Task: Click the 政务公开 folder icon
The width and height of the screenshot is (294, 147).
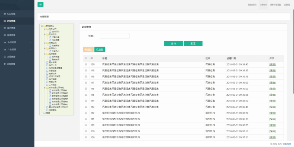Action: tap(47, 29)
